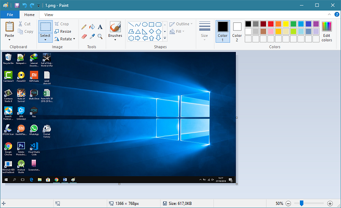Move shapes gallery down one row
The height and width of the screenshot is (208, 341).
pyautogui.click(x=165, y=32)
